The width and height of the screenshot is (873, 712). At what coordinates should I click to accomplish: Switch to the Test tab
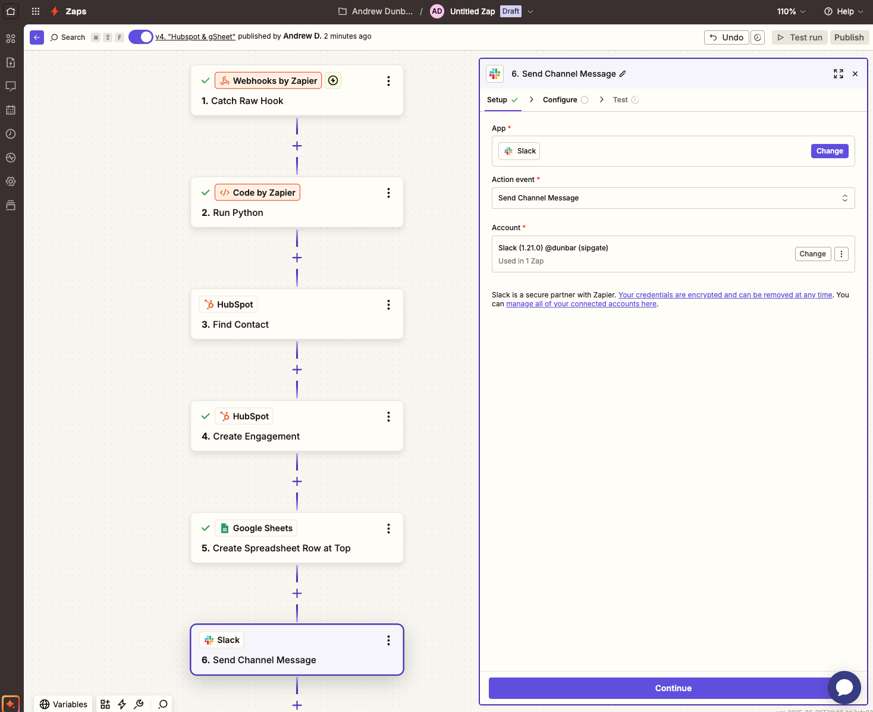pos(626,100)
